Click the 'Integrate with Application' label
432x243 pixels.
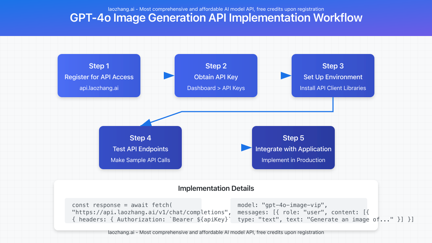[293, 149]
